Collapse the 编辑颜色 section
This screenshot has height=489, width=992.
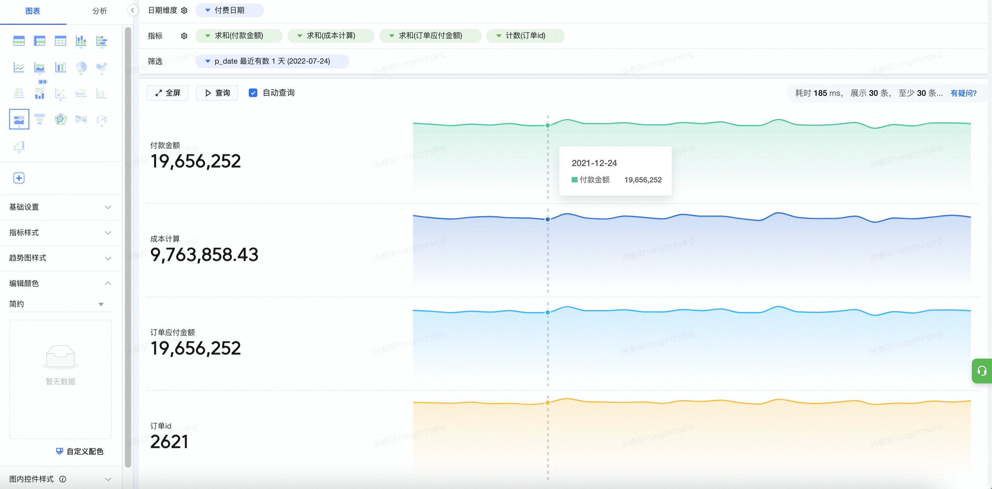pos(61,284)
